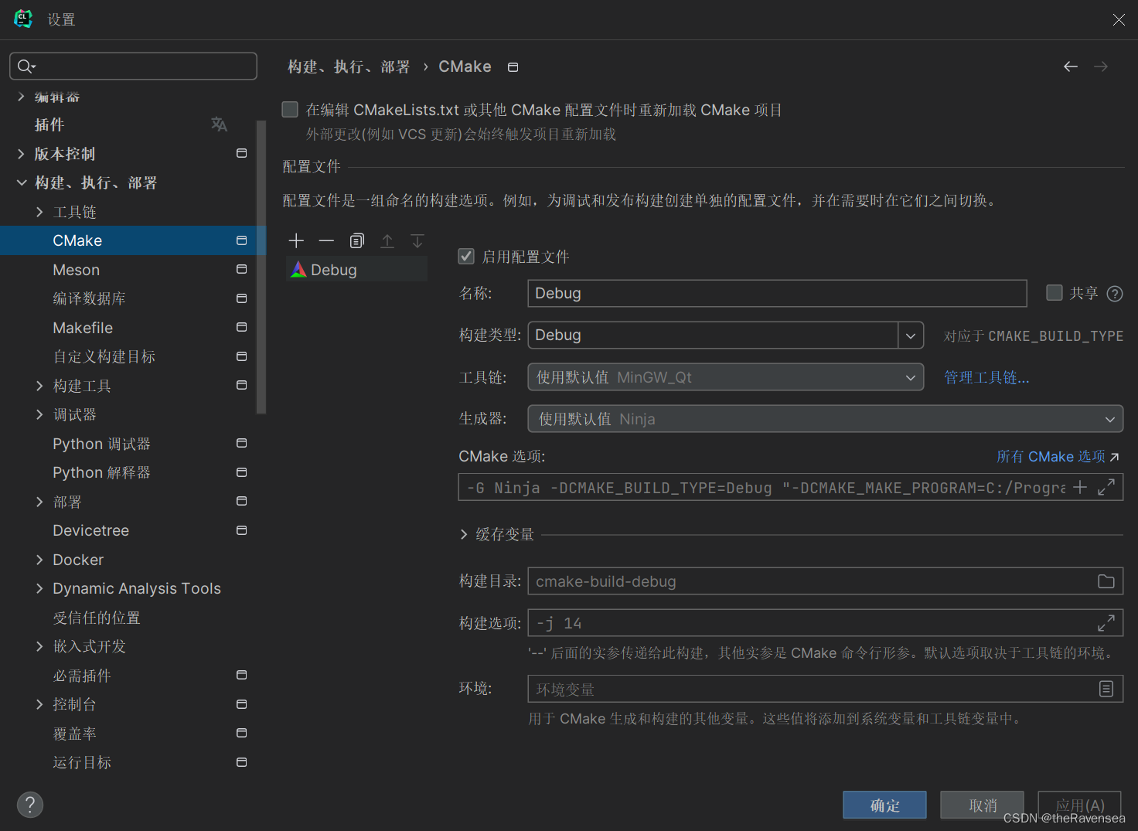The image size is (1138, 831).
Task: Click the help icon next to 共享
Action: pos(1115,294)
